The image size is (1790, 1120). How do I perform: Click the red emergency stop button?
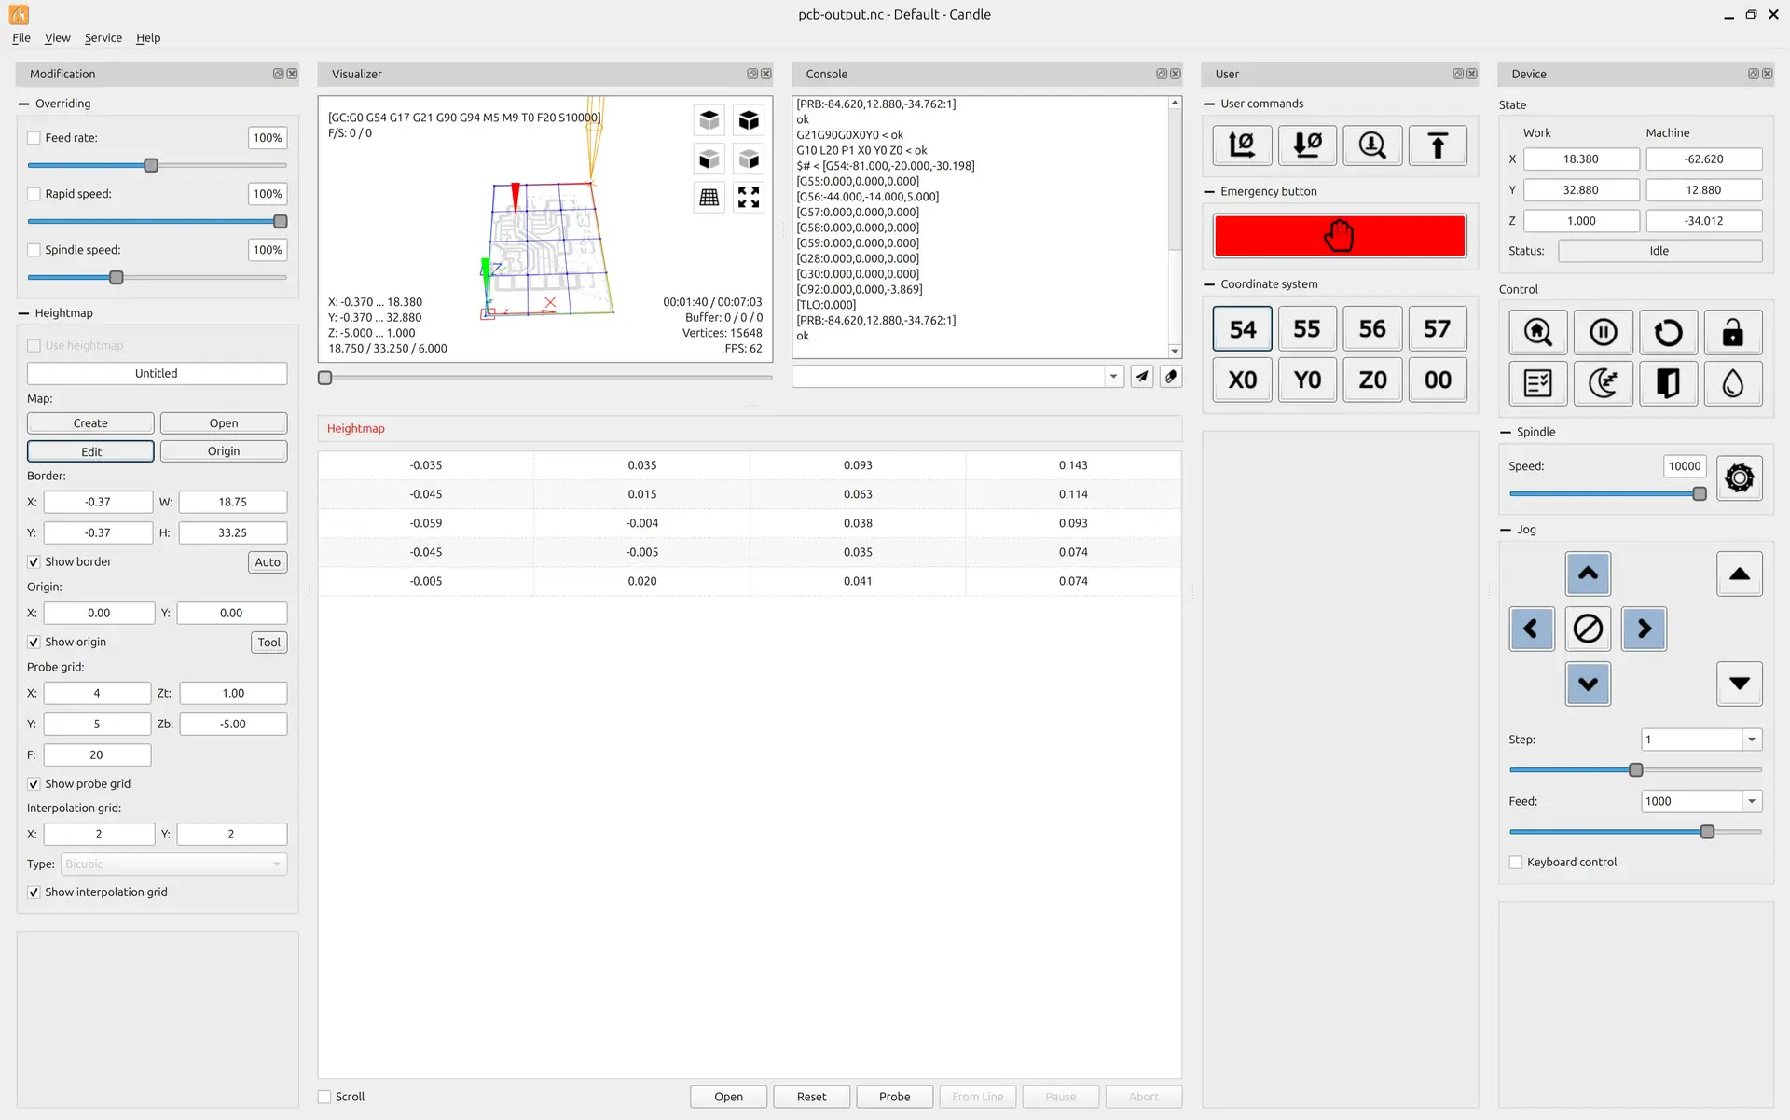[1339, 236]
